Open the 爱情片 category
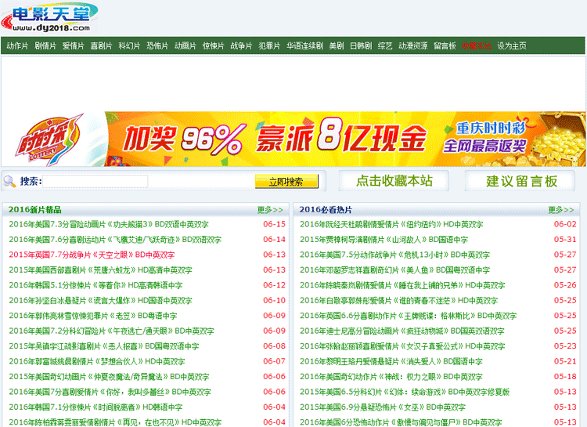The width and height of the screenshot is (587, 427). pyautogui.click(x=74, y=45)
